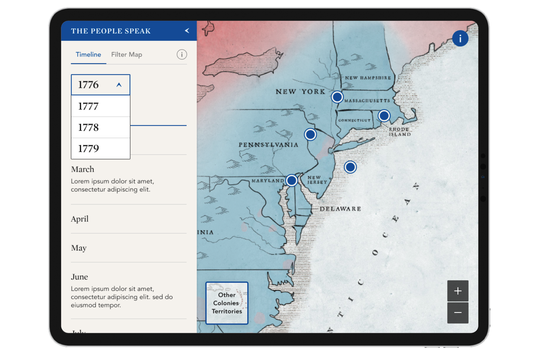The width and height of the screenshot is (536, 355).
Task: Open the June timeline entry
Action: tap(80, 277)
